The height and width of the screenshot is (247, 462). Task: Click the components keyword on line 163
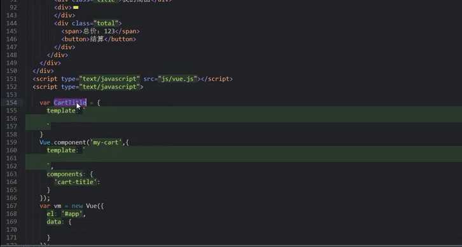coord(65,174)
